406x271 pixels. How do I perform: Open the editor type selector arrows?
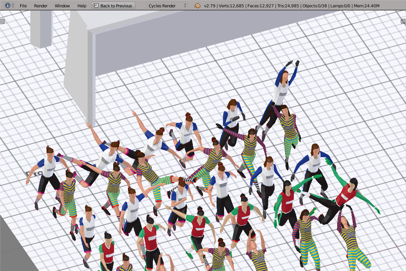[13, 6]
